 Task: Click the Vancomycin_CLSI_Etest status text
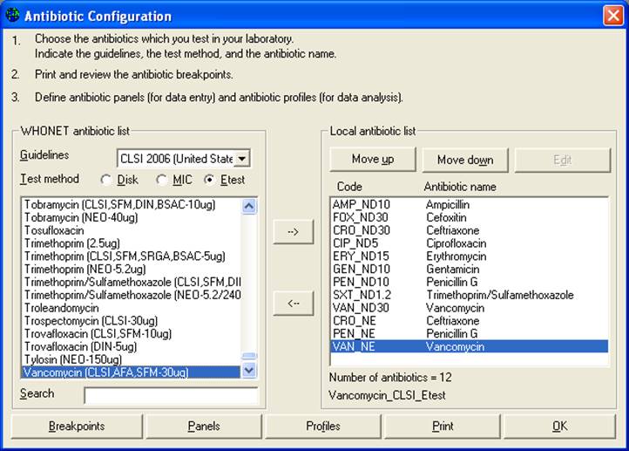pos(387,395)
